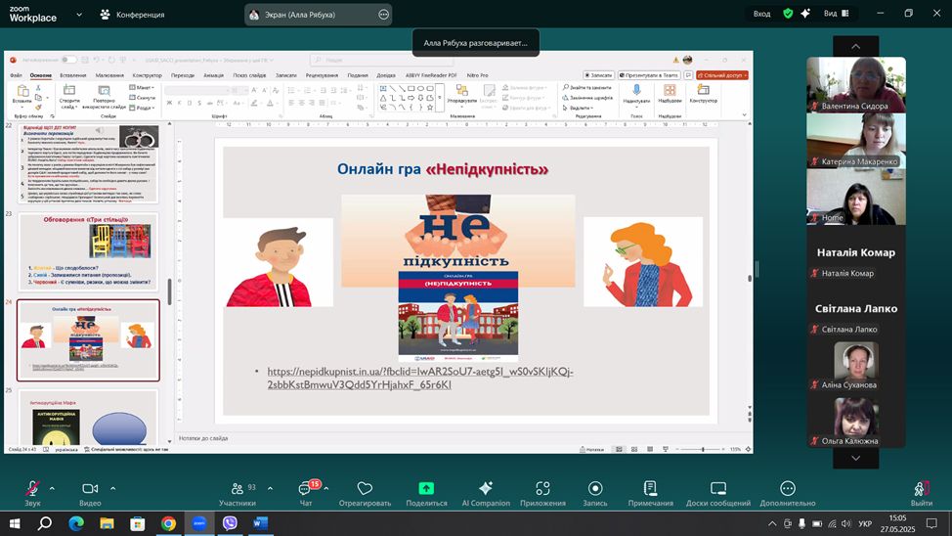The image size is (952, 536).
Task: Open the Приложения apps panel
Action: click(x=542, y=489)
